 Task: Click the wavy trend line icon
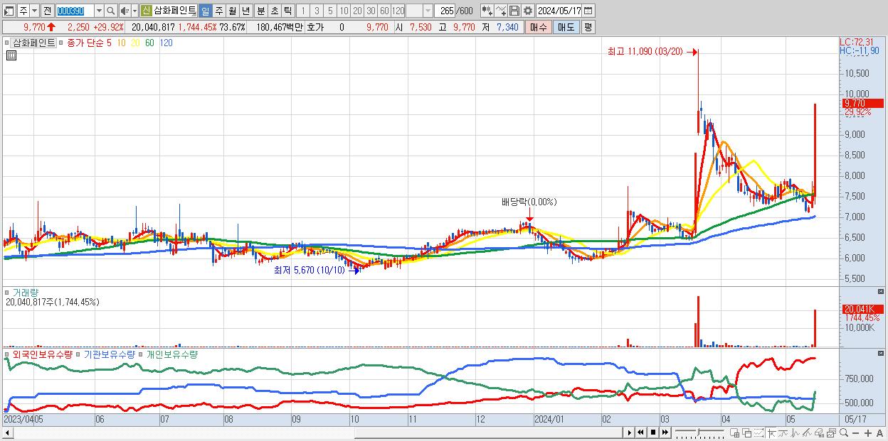[x=783, y=433]
